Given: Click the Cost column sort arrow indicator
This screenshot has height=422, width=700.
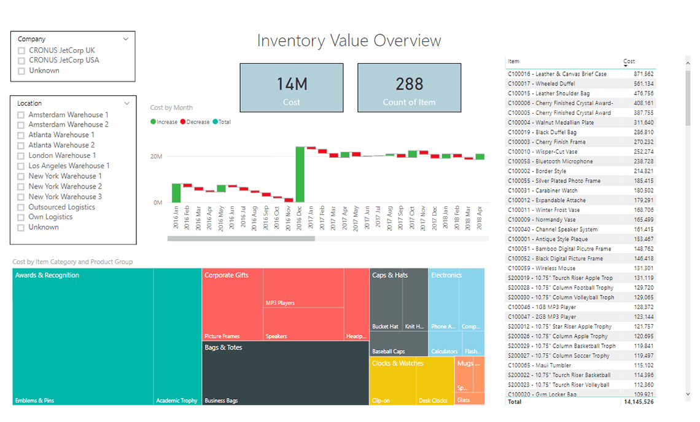Looking at the screenshot, I should tap(626, 66).
